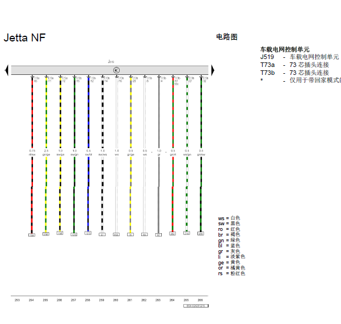
Task: Click reference box below the red/green wire
Action: click(x=172, y=234)
